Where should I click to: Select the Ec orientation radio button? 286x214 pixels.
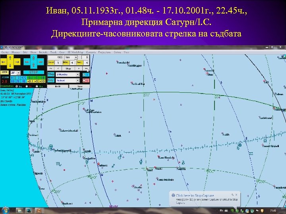click(x=27, y=86)
